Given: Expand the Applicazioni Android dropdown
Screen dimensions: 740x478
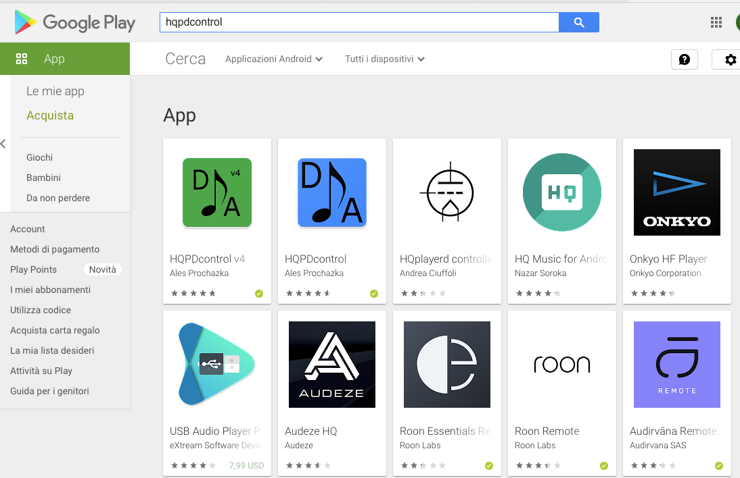Looking at the screenshot, I should point(274,59).
